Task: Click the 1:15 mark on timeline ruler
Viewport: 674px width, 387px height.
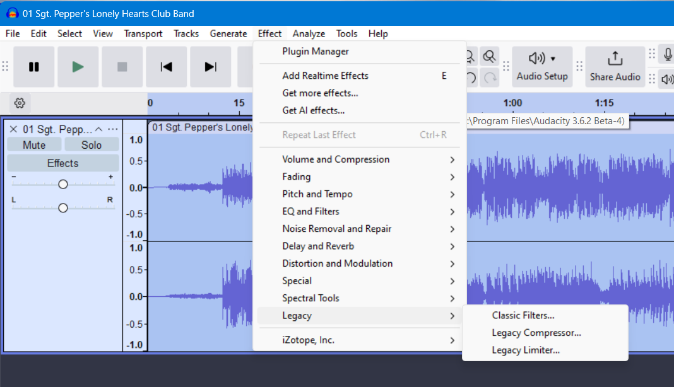Action: 604,103
